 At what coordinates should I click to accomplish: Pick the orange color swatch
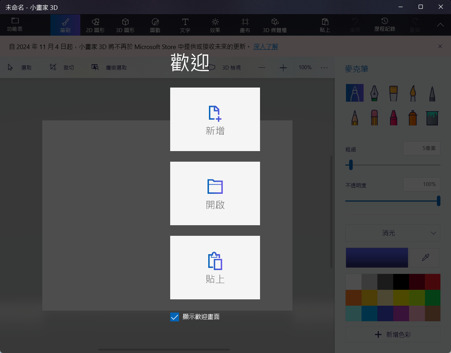(353, 298)
